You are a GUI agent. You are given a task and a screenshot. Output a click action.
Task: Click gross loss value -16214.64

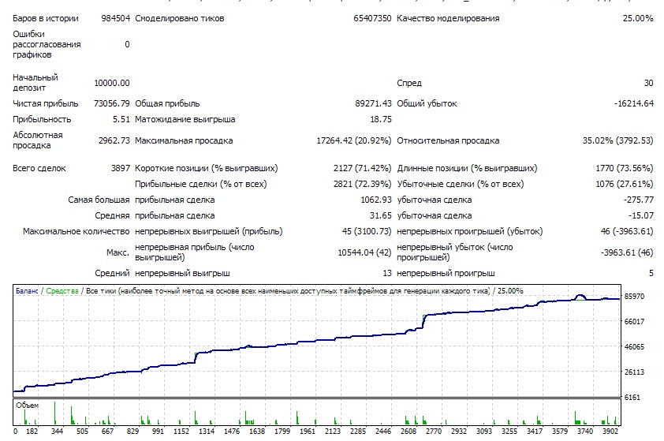[634, 103]
